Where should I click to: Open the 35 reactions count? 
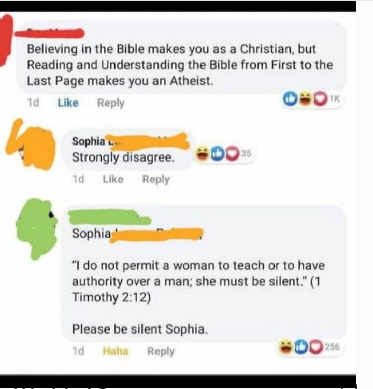point(246,153)
